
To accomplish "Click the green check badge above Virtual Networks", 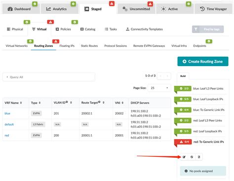I will pyautogui.click(x=30, y=41).
